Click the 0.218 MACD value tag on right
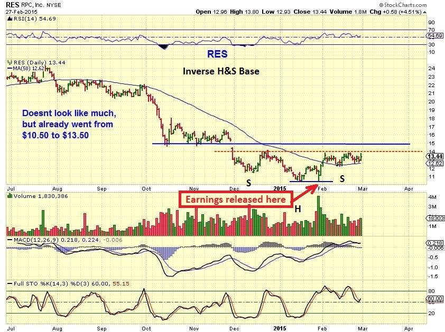Viewport: 445px width, 332px height. coord(435,243)
